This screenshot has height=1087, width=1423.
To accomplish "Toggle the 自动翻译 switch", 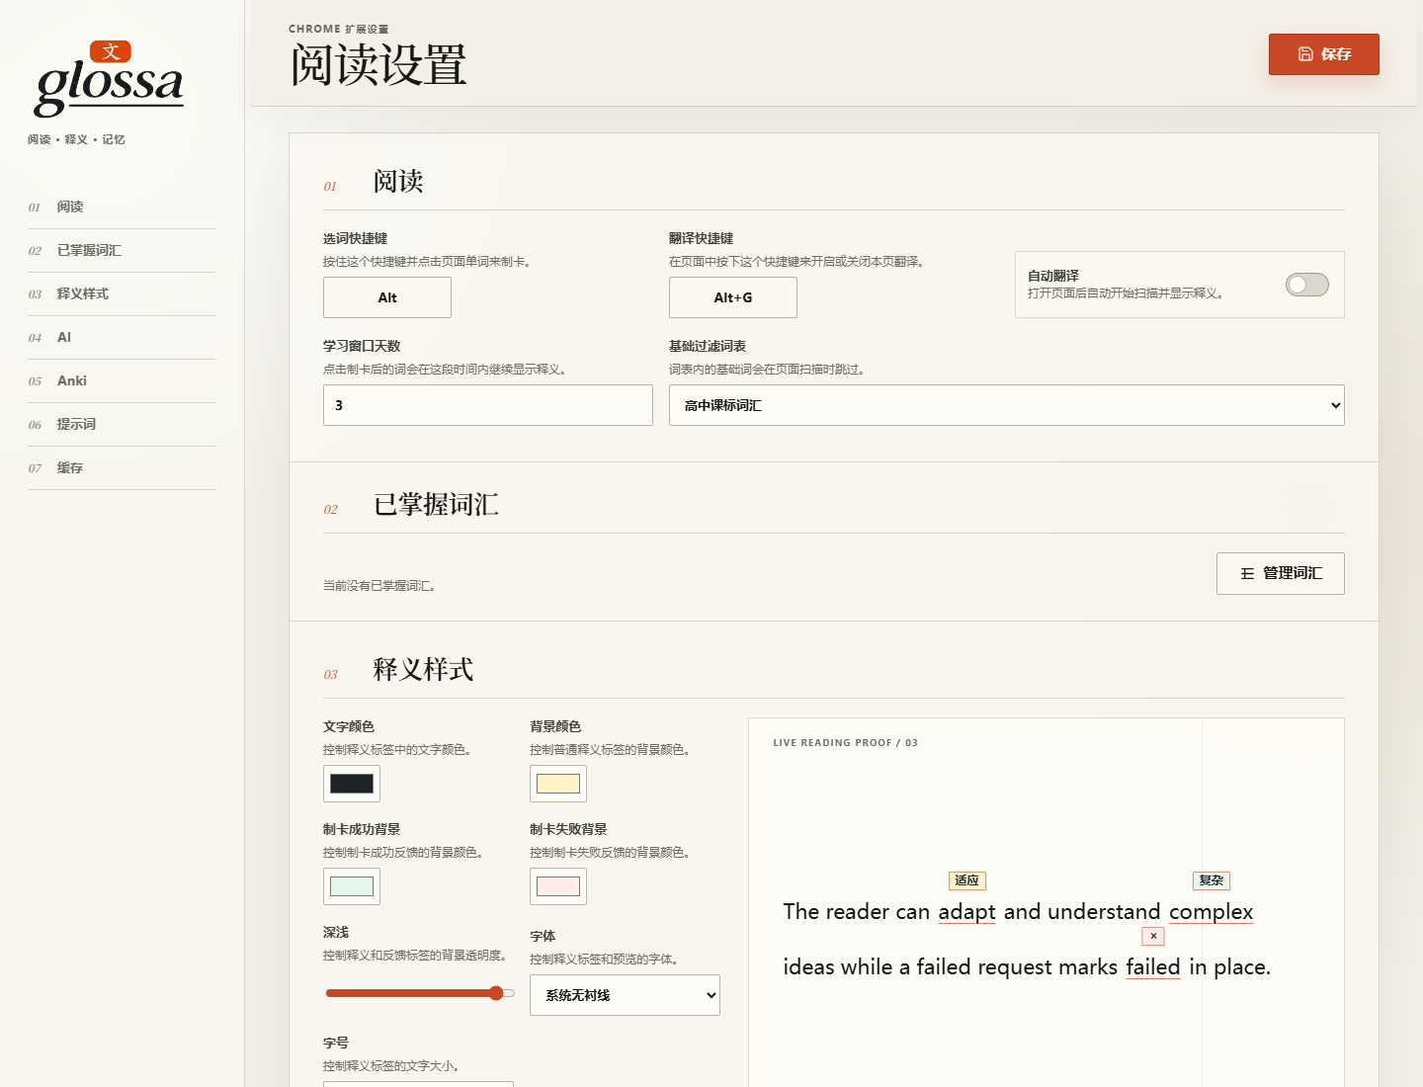I will (1306, 285).
